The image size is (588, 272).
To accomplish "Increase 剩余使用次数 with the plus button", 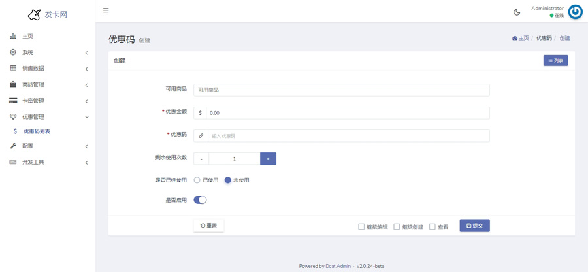I will 268,159.
